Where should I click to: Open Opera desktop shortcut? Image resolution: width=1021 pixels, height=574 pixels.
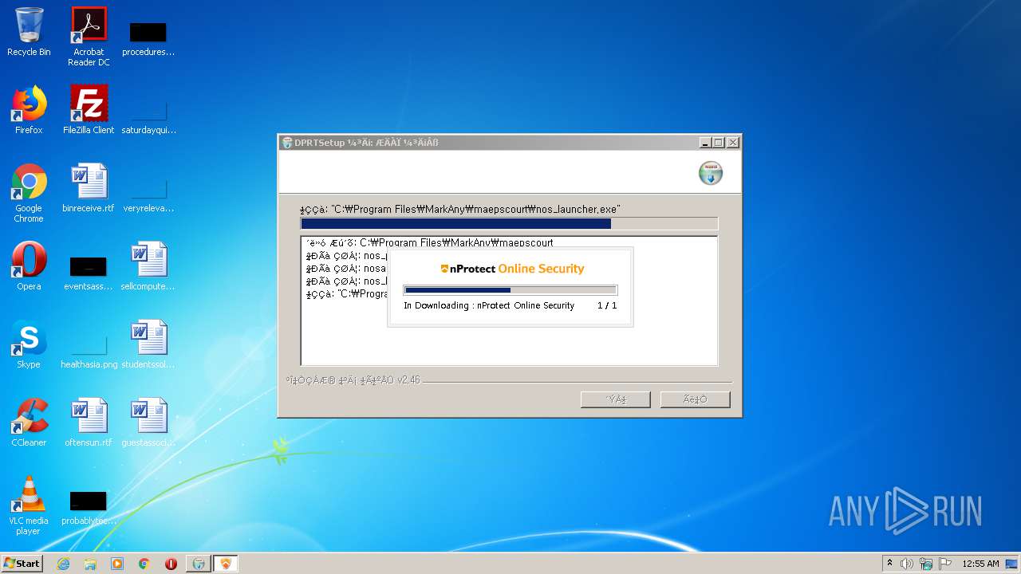tap(29, 266)
